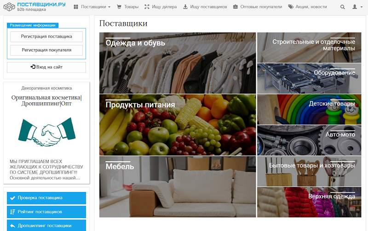This screenshot has height=231, width=368.
Task: Open the user account icon menu
Action: [x=357, y=7]
